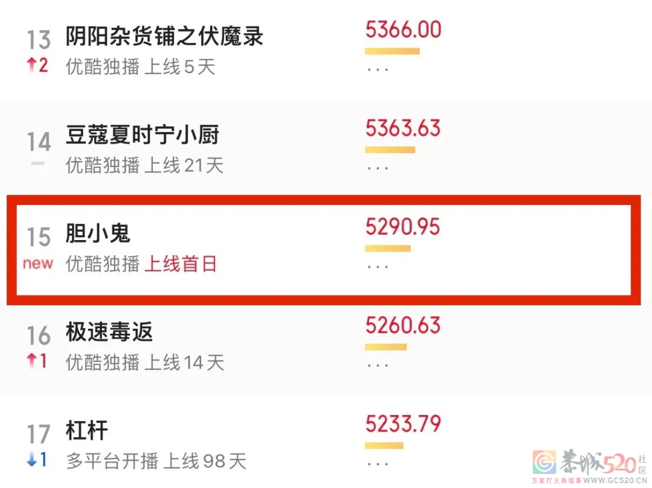Expand the three dots under 5290.95
Viewport: 652px width, 488px height.
(378, 265)
